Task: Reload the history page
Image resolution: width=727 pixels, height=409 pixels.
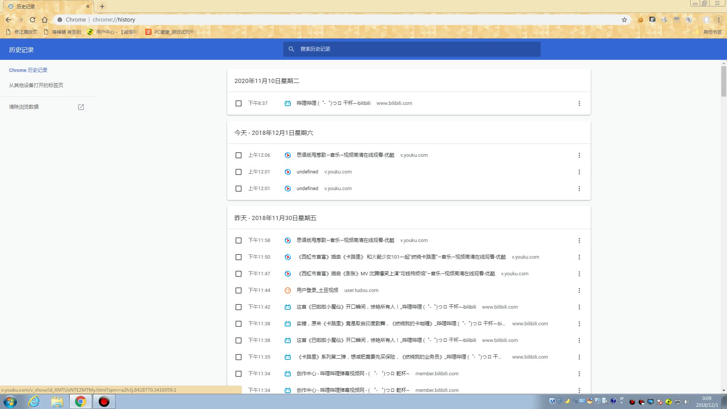Action: coord(33,20)
